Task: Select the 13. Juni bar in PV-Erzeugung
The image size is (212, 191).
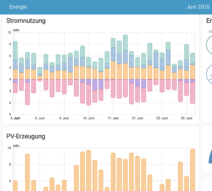Action: click(x=89, y=171)
